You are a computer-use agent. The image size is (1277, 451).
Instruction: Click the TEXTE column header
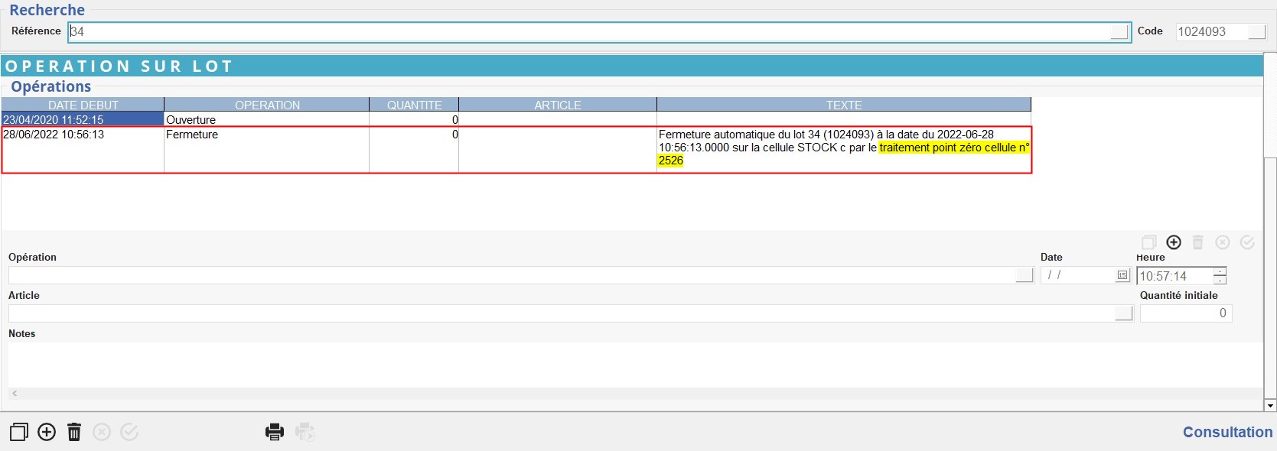(x=843, y=105)
